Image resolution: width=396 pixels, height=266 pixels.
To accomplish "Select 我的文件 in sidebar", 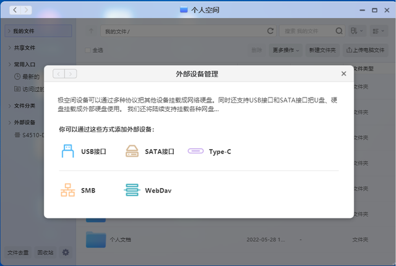I will (x=38, y=31).
